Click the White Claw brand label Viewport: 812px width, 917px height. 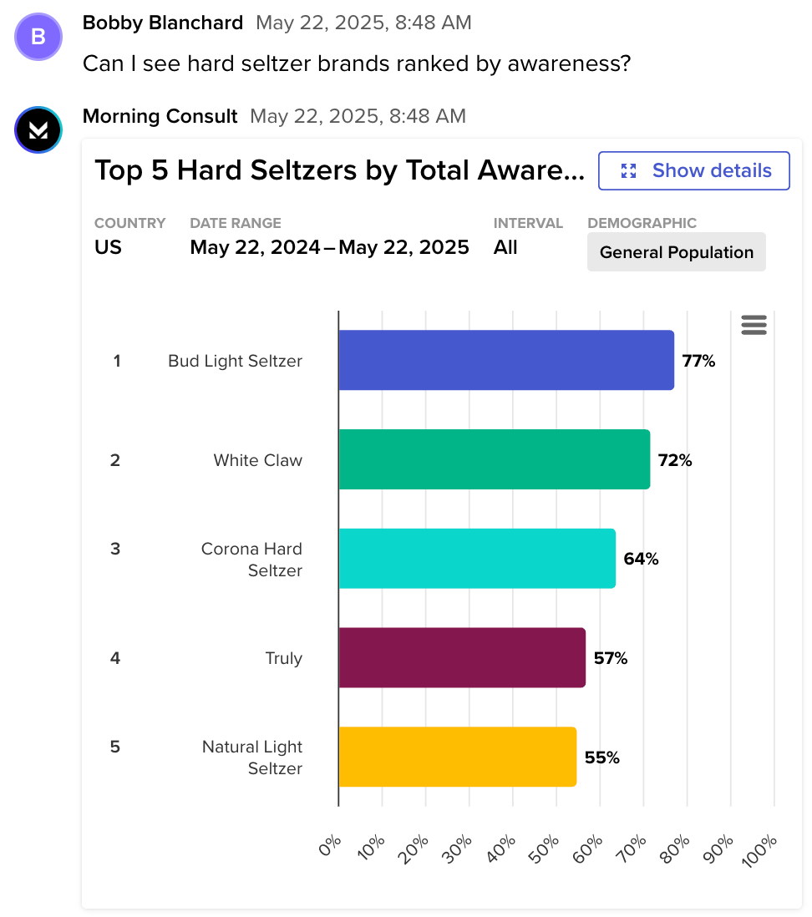point(257,460)
